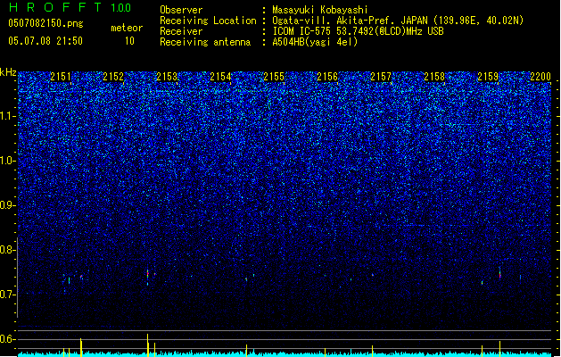Click the tallest yellow power spike before 2153
The width and height of the screenshot is (561, 357).
147,345
